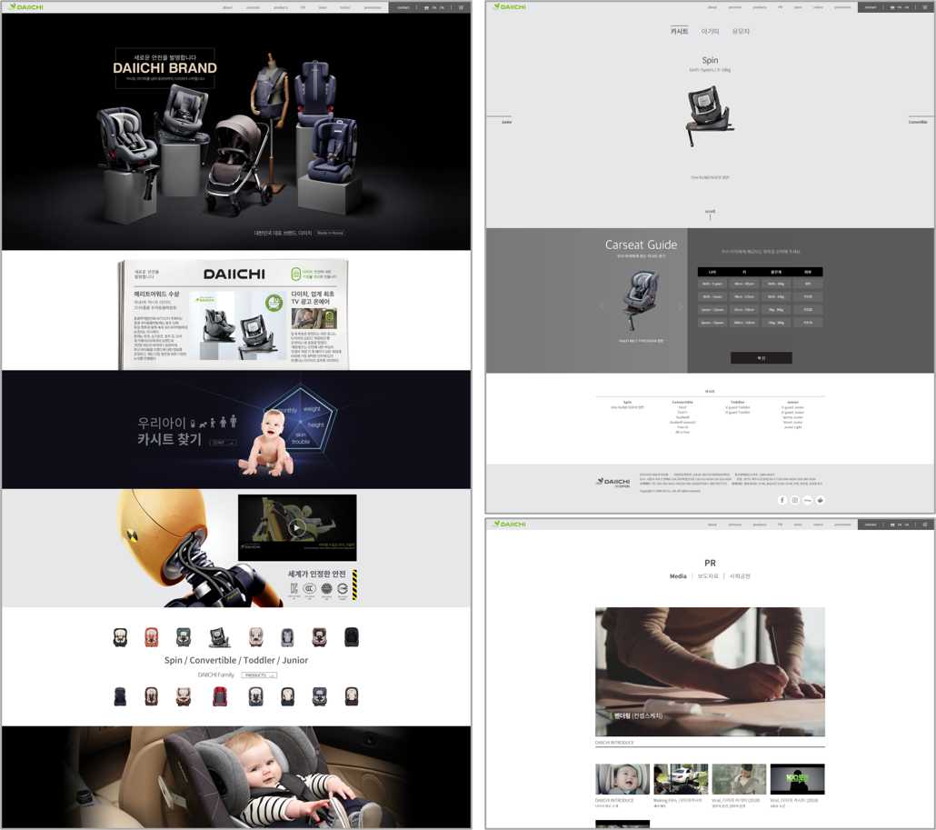Open the 'Making Film' video thumbnail
The width and height of the screenshot is (936, 830).
681,779
